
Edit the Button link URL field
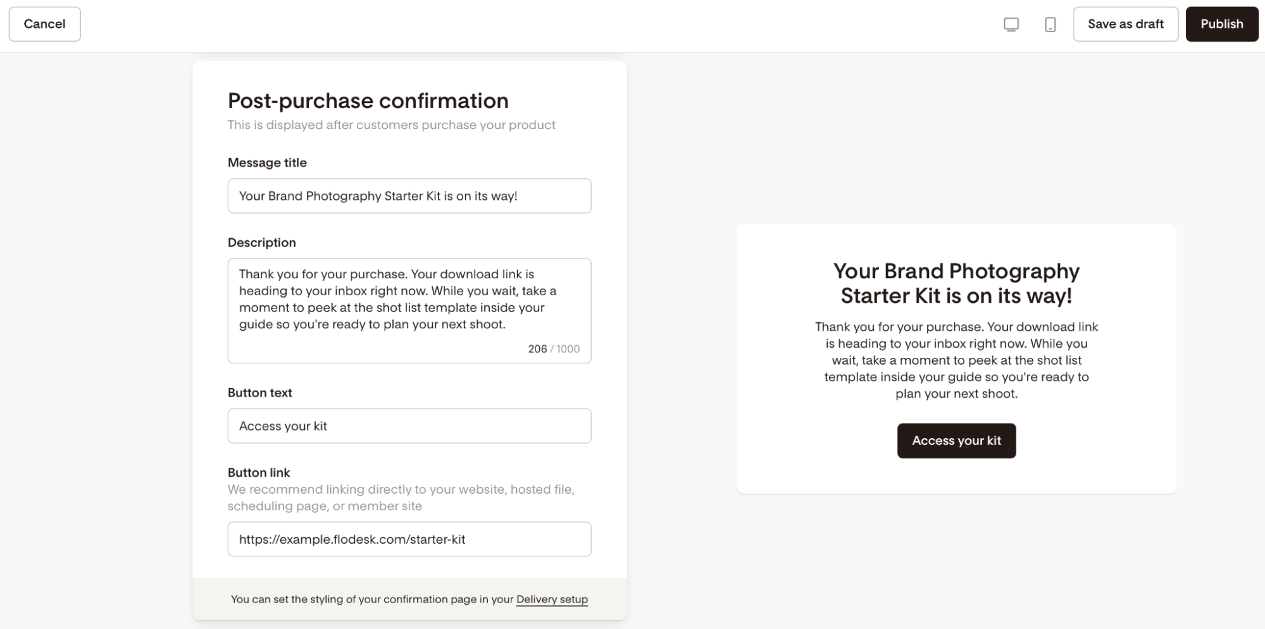coord(409,539)
